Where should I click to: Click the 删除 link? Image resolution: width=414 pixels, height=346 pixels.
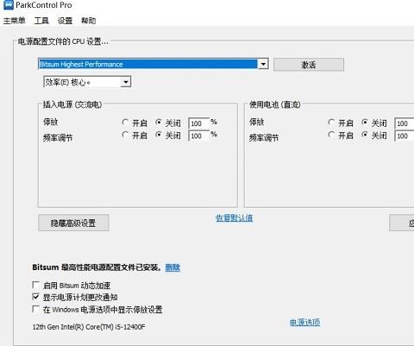click(172, 267)
